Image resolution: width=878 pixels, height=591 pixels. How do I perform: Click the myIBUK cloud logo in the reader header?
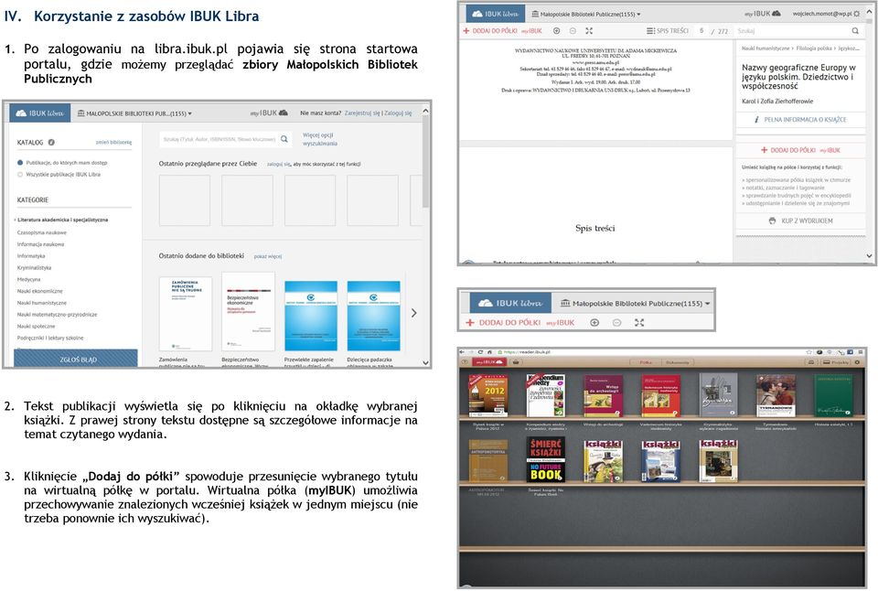click(x=762, y=14)
